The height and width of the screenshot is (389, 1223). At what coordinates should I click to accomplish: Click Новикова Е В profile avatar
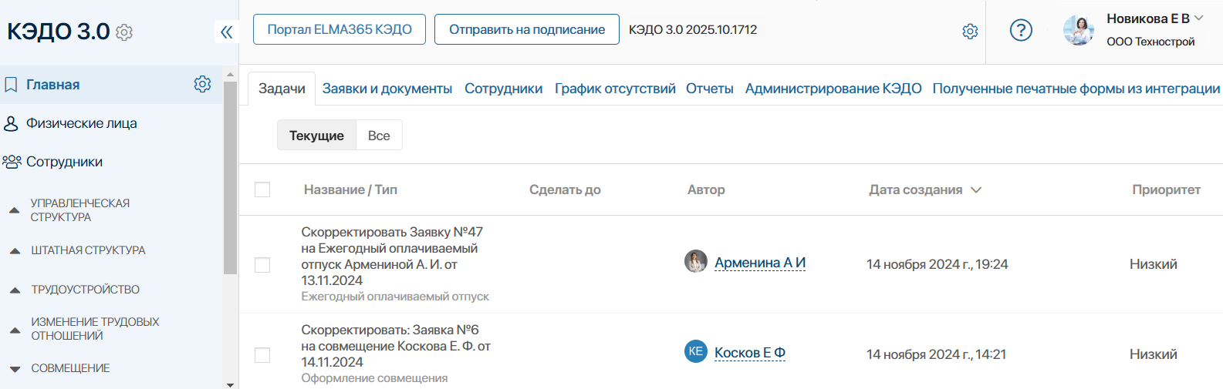tap(1079, 30)
